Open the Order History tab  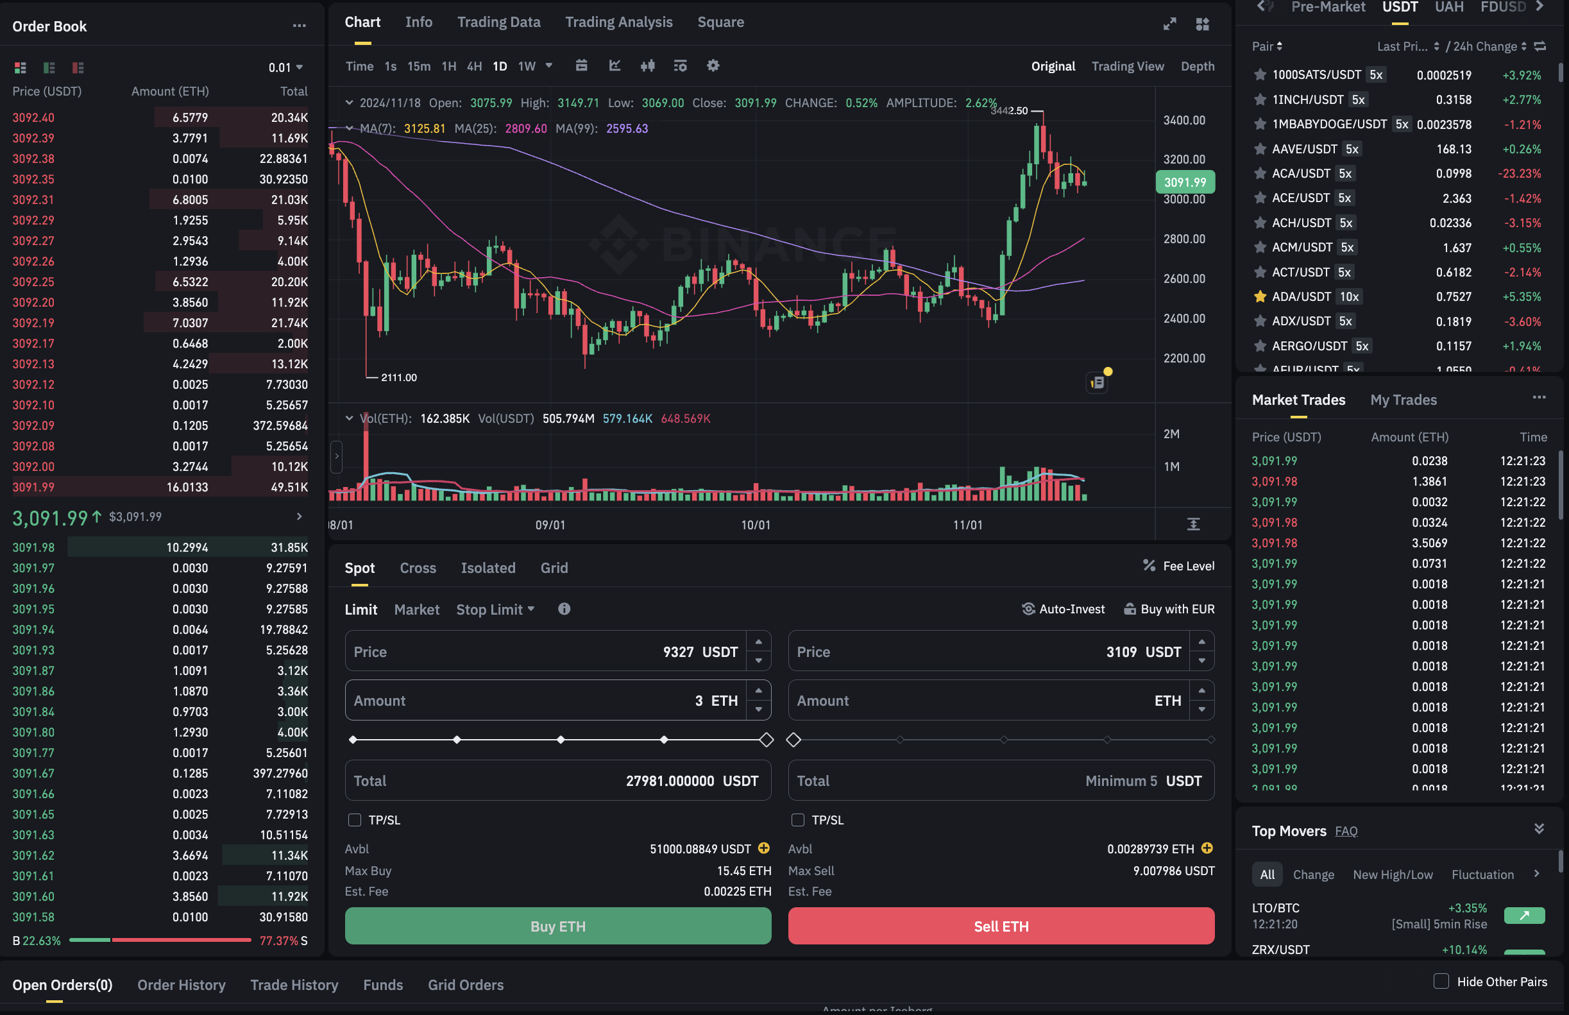(182, 985)
